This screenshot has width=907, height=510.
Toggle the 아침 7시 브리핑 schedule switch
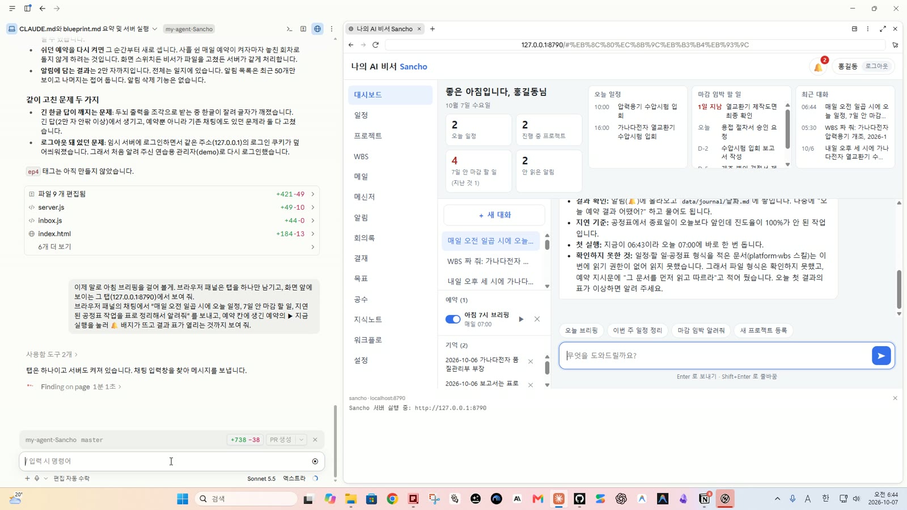[x=453, y=319]
